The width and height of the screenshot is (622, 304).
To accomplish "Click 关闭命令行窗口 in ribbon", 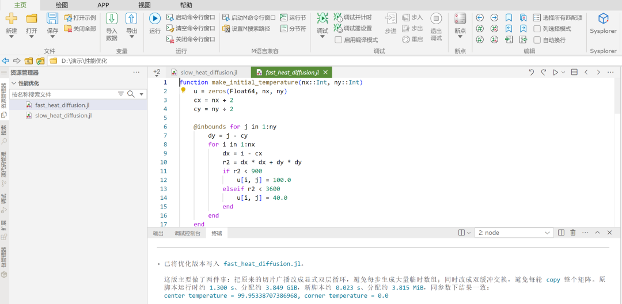I will pyautogui.click(x=191, y=39).
